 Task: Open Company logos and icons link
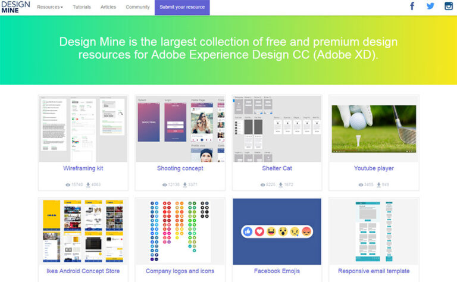coord(180,271)
